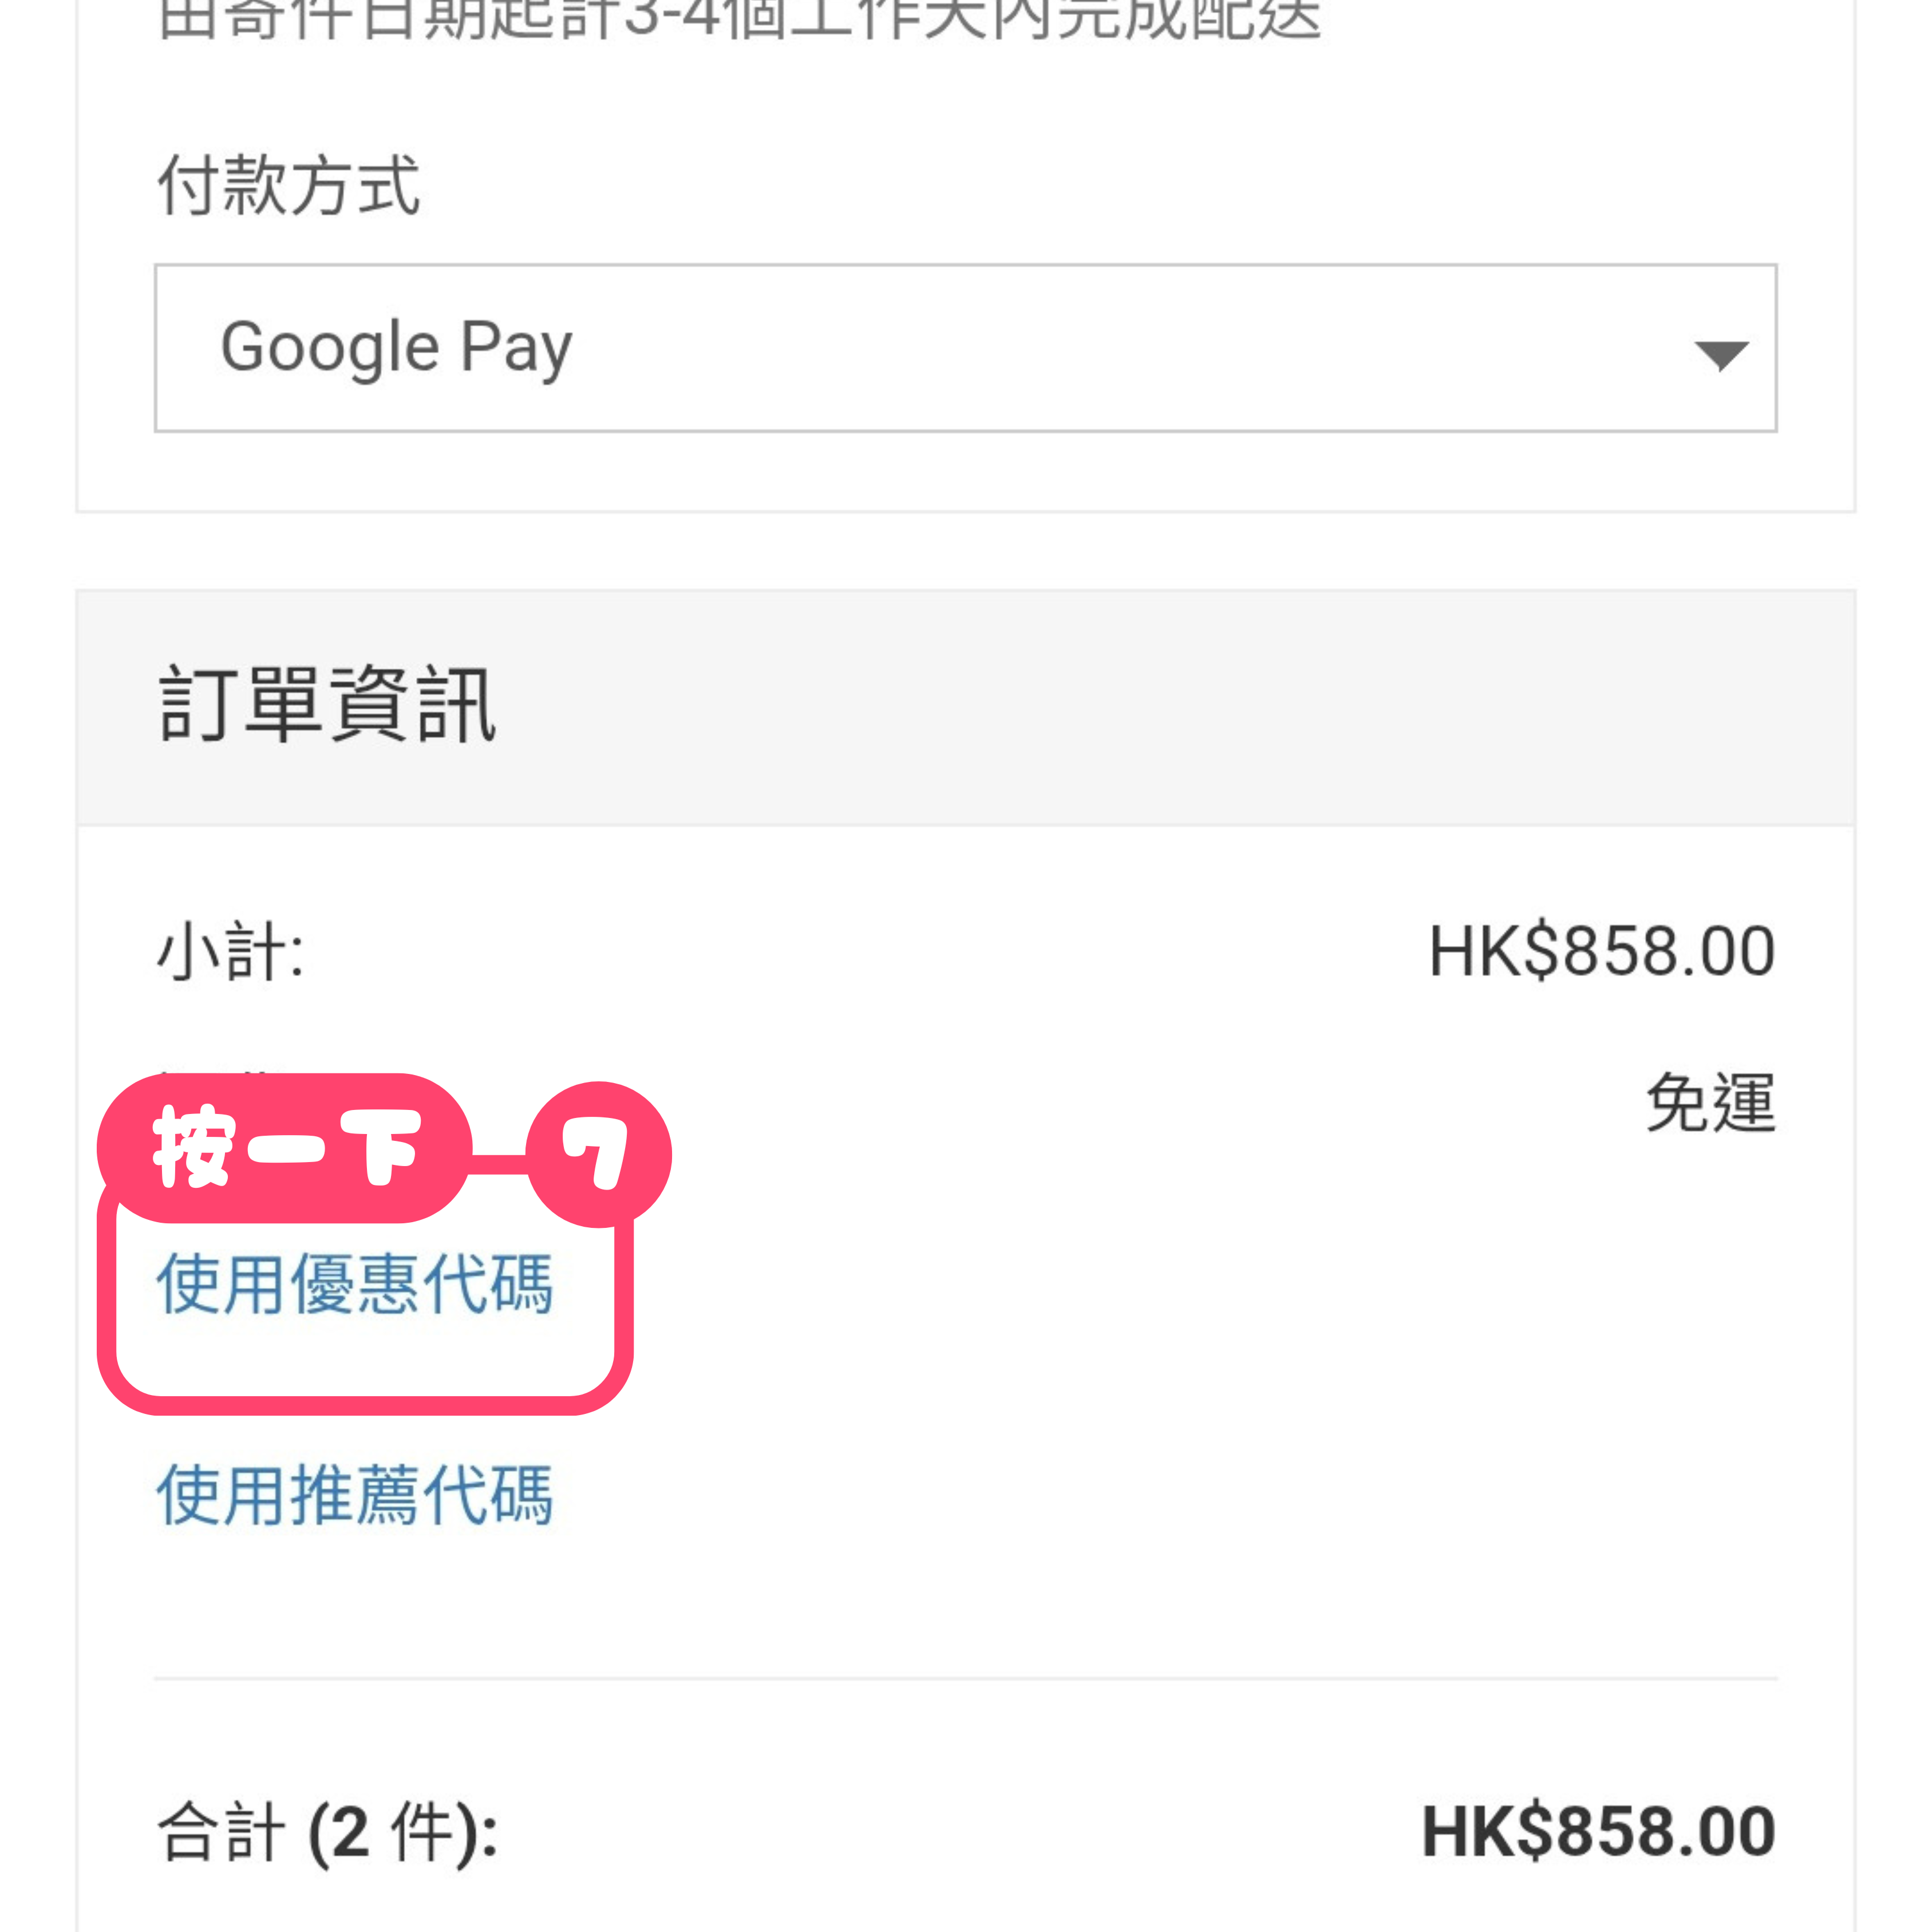Click the Google Pay text in the payment field
The width and height of the screenshot is (1932, 1932).
click(x=396, y=348)
